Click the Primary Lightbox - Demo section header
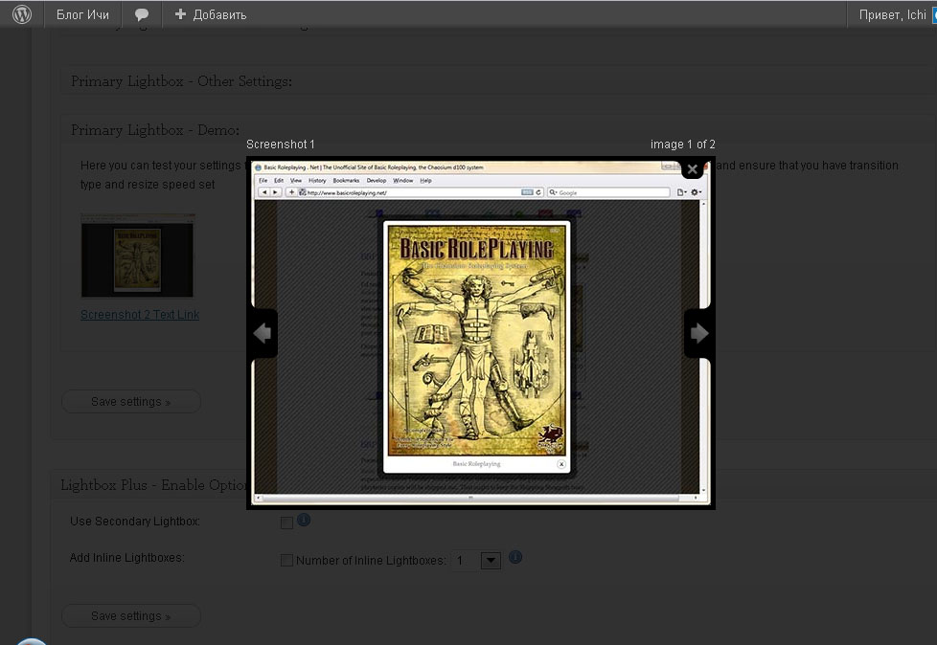Viewport: 937px width, 645px height. 155,130
